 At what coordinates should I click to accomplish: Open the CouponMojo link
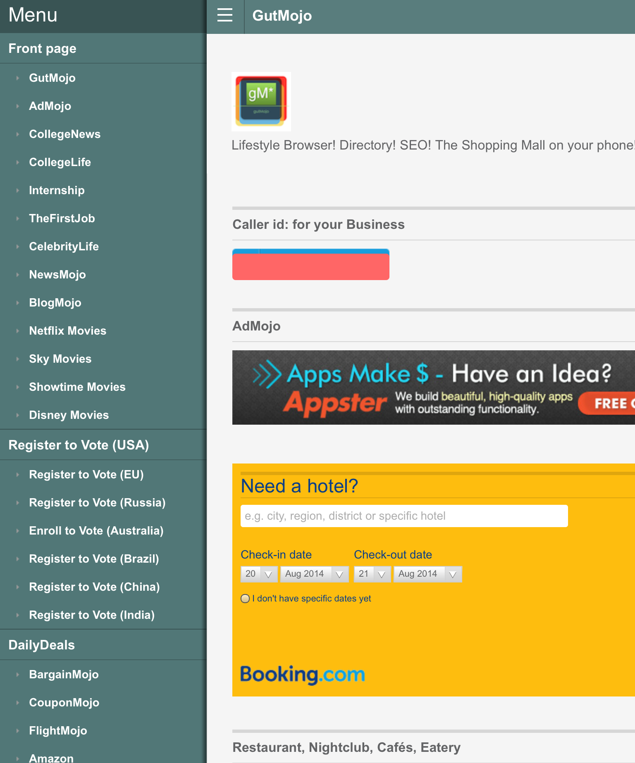click(64, 703)
